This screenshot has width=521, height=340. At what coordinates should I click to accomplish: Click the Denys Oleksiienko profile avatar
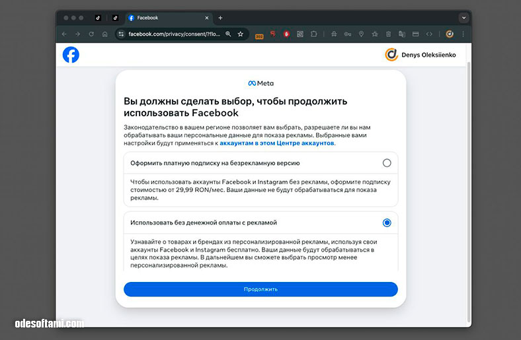[391, 55]
